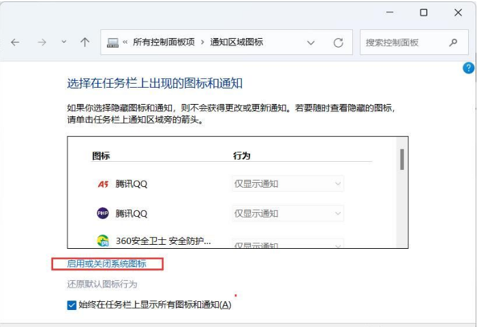Select the purple PHP 腾讯QQ icon

[103, 213]
